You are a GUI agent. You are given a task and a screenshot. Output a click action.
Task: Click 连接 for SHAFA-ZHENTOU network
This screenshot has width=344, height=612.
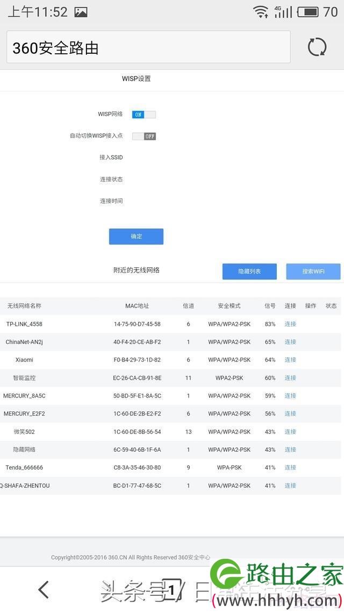(x=290, y=486)
